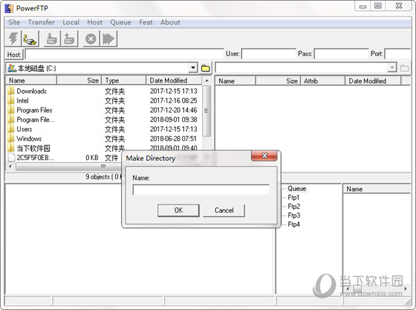Click the stop/abort transfer icon
This screenshot has width=416, height=310.
pos(91,39)
